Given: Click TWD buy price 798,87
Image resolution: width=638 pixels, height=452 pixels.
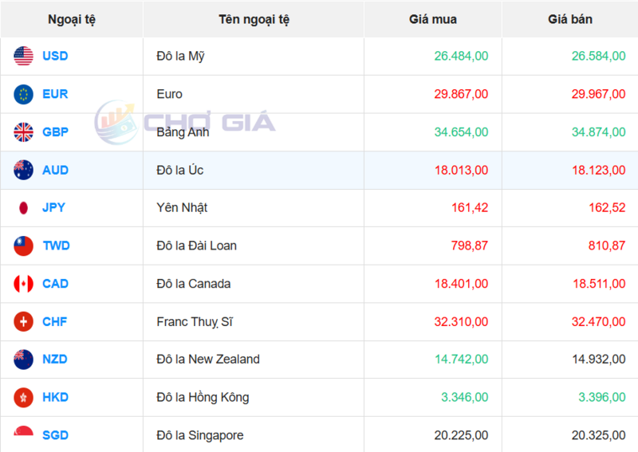Looking at the screenshot, I should tap(470, 246).
